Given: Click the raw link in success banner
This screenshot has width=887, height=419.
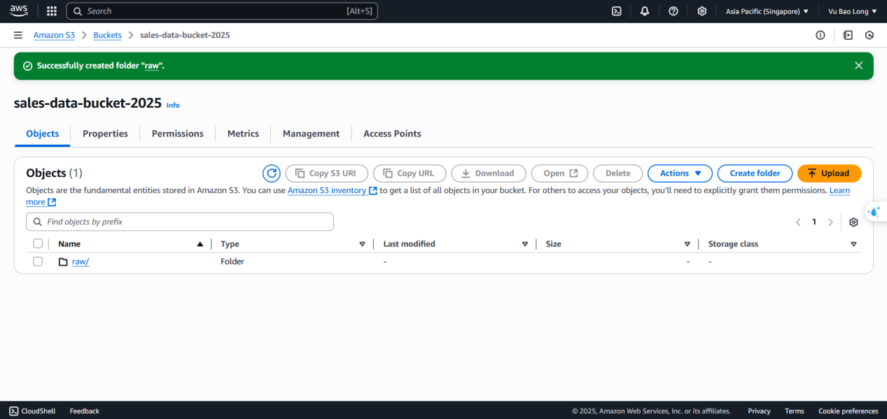Looking at the screenshot, I should [152, 65].
